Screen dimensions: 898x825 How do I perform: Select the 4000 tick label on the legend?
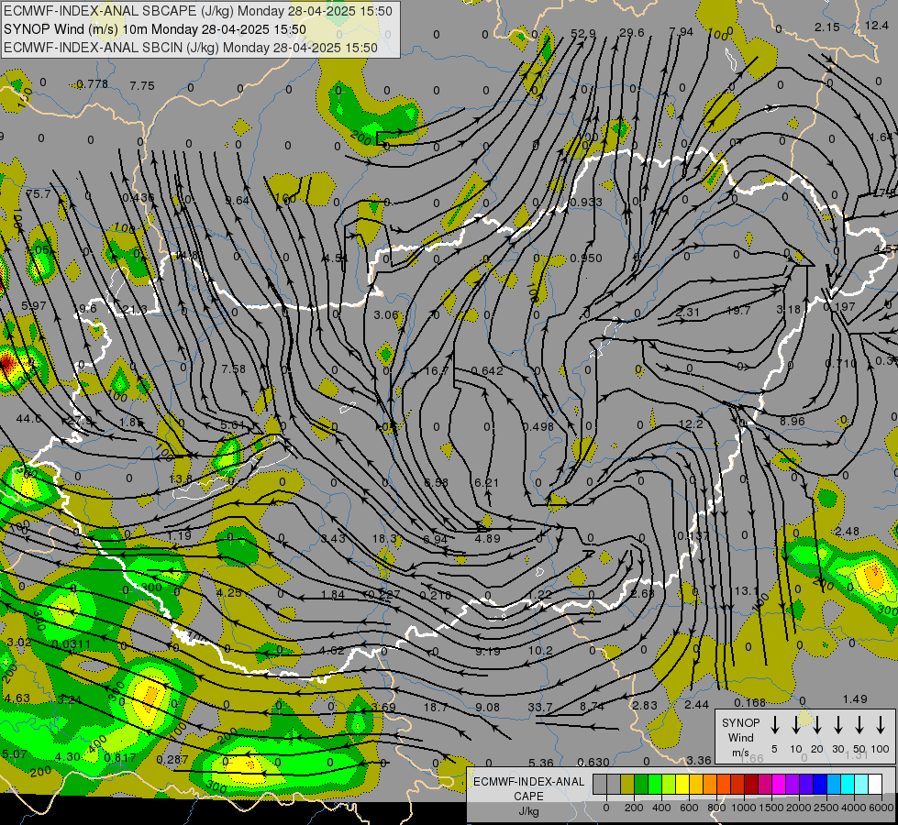point(853,808)
